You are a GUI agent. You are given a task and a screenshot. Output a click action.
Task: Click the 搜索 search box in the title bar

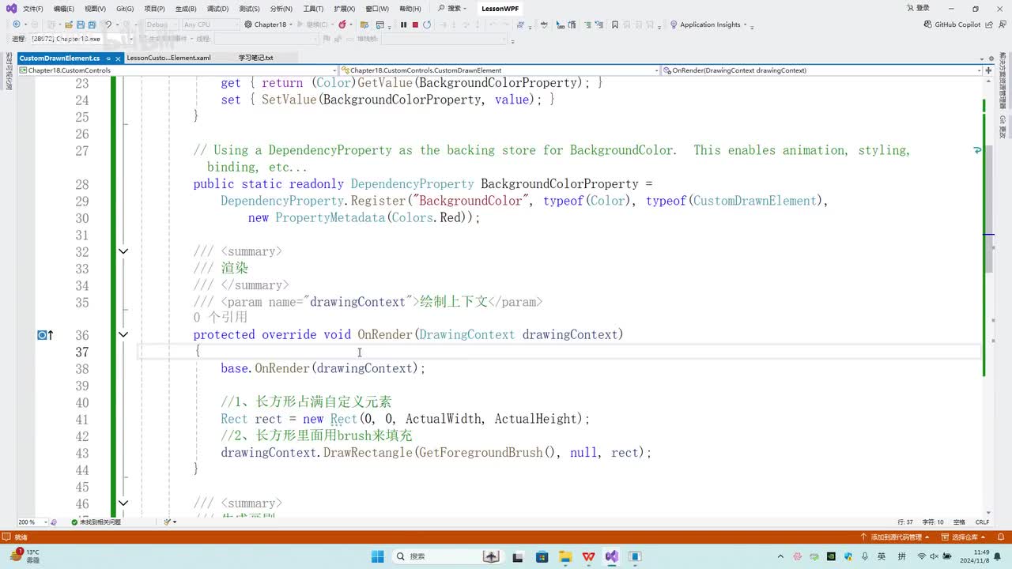click(453, 9)
